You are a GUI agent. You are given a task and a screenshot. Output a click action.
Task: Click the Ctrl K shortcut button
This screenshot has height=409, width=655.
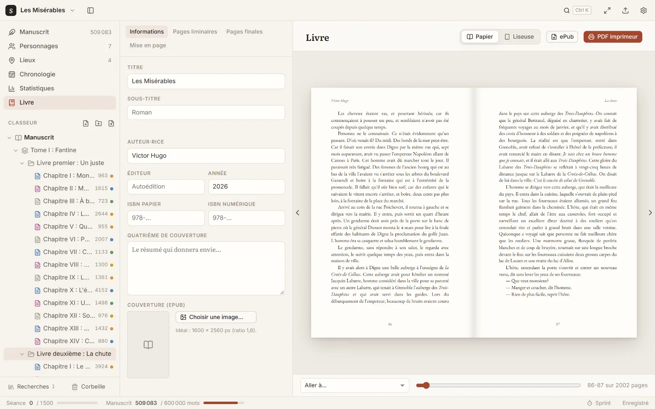582,10
